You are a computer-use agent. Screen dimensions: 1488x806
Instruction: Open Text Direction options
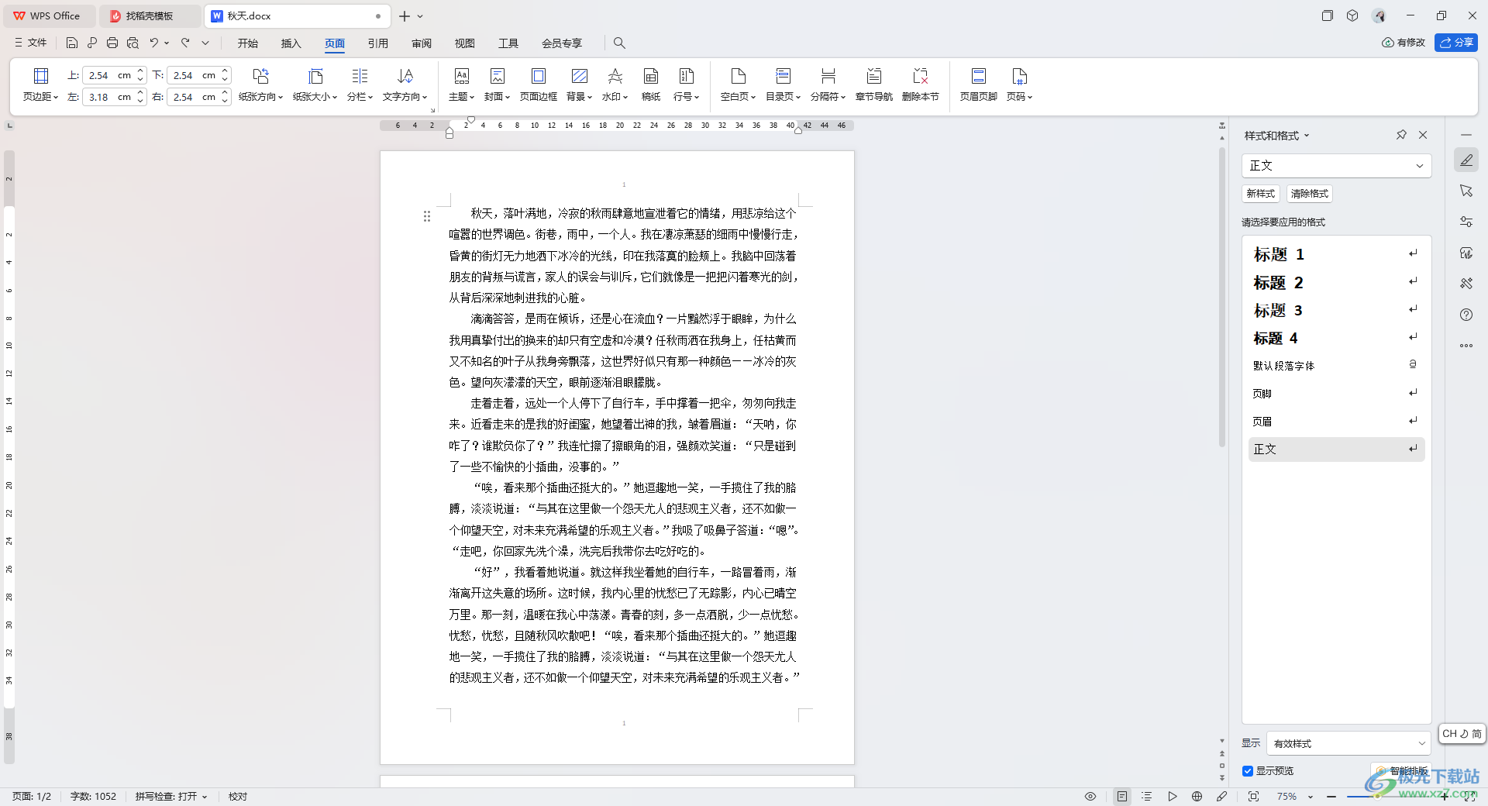click(405, 84)
